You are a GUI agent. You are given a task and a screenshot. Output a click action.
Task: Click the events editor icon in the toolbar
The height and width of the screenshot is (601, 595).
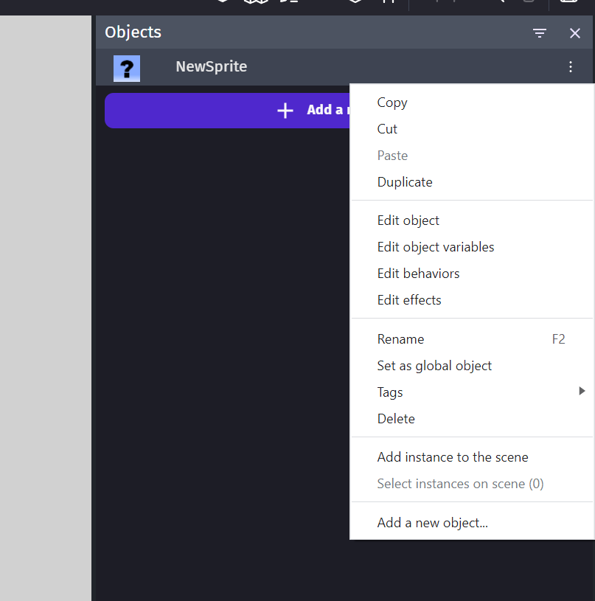(290, 3)
